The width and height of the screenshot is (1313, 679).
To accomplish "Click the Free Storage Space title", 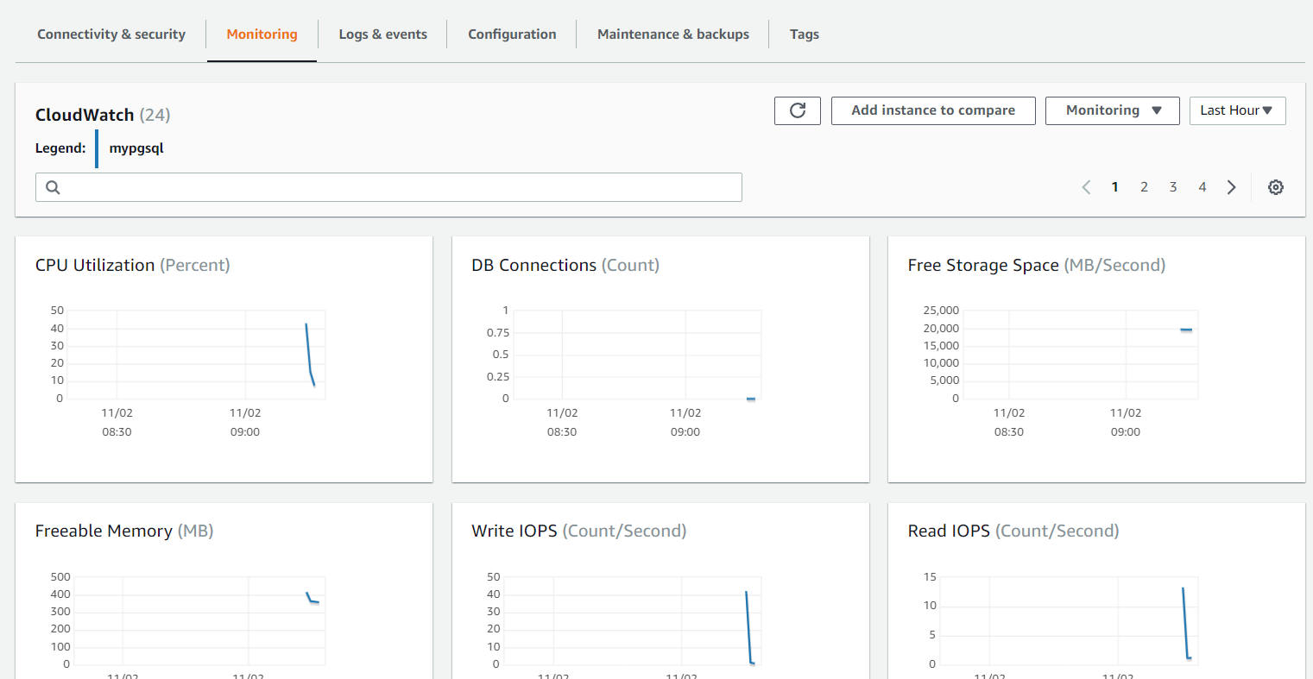I will tap(1037, 266).
